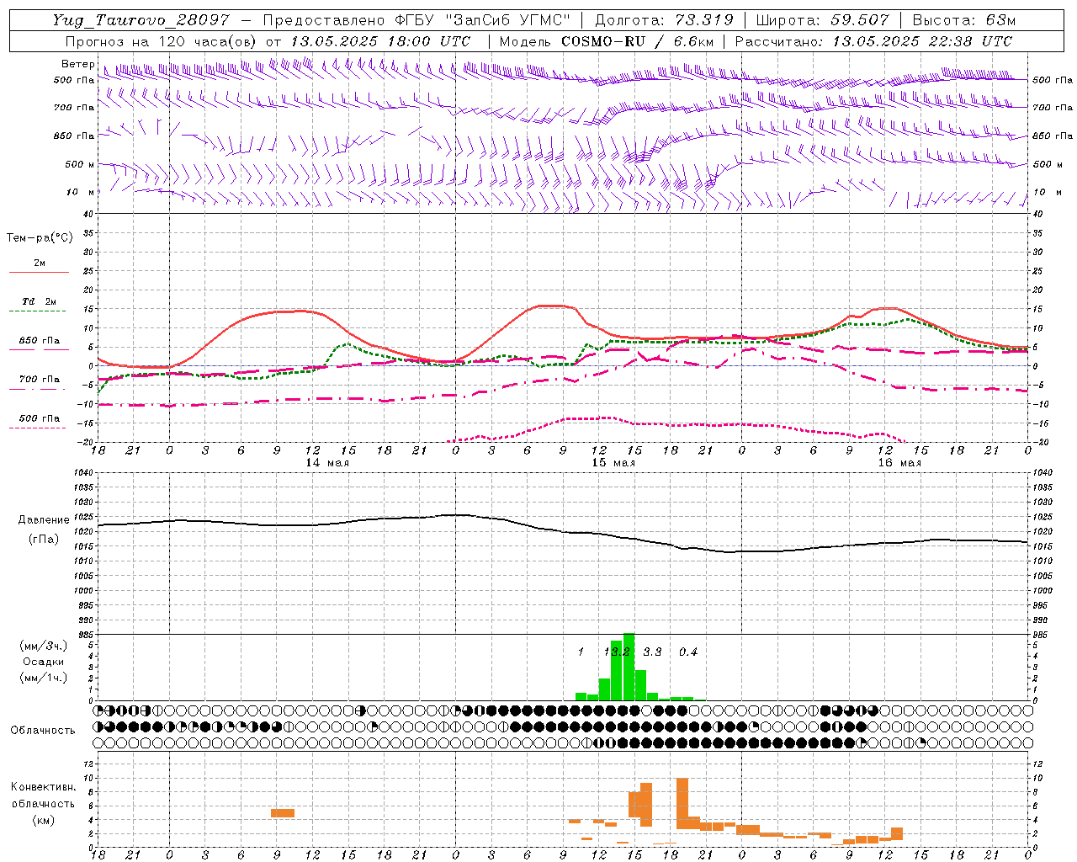Click the "500 м" wind level label on left
This screenshot has width=1077, height=862.
80,164
